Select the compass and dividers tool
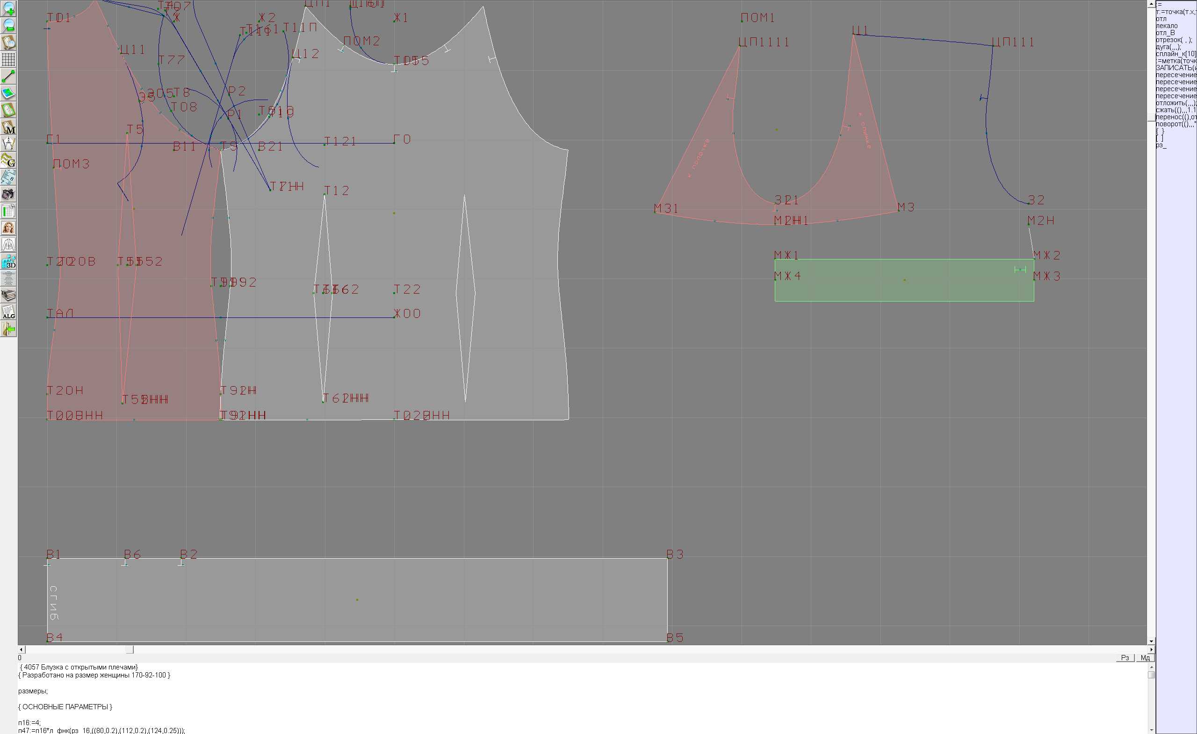1197x734 pixels. (8, 144)
